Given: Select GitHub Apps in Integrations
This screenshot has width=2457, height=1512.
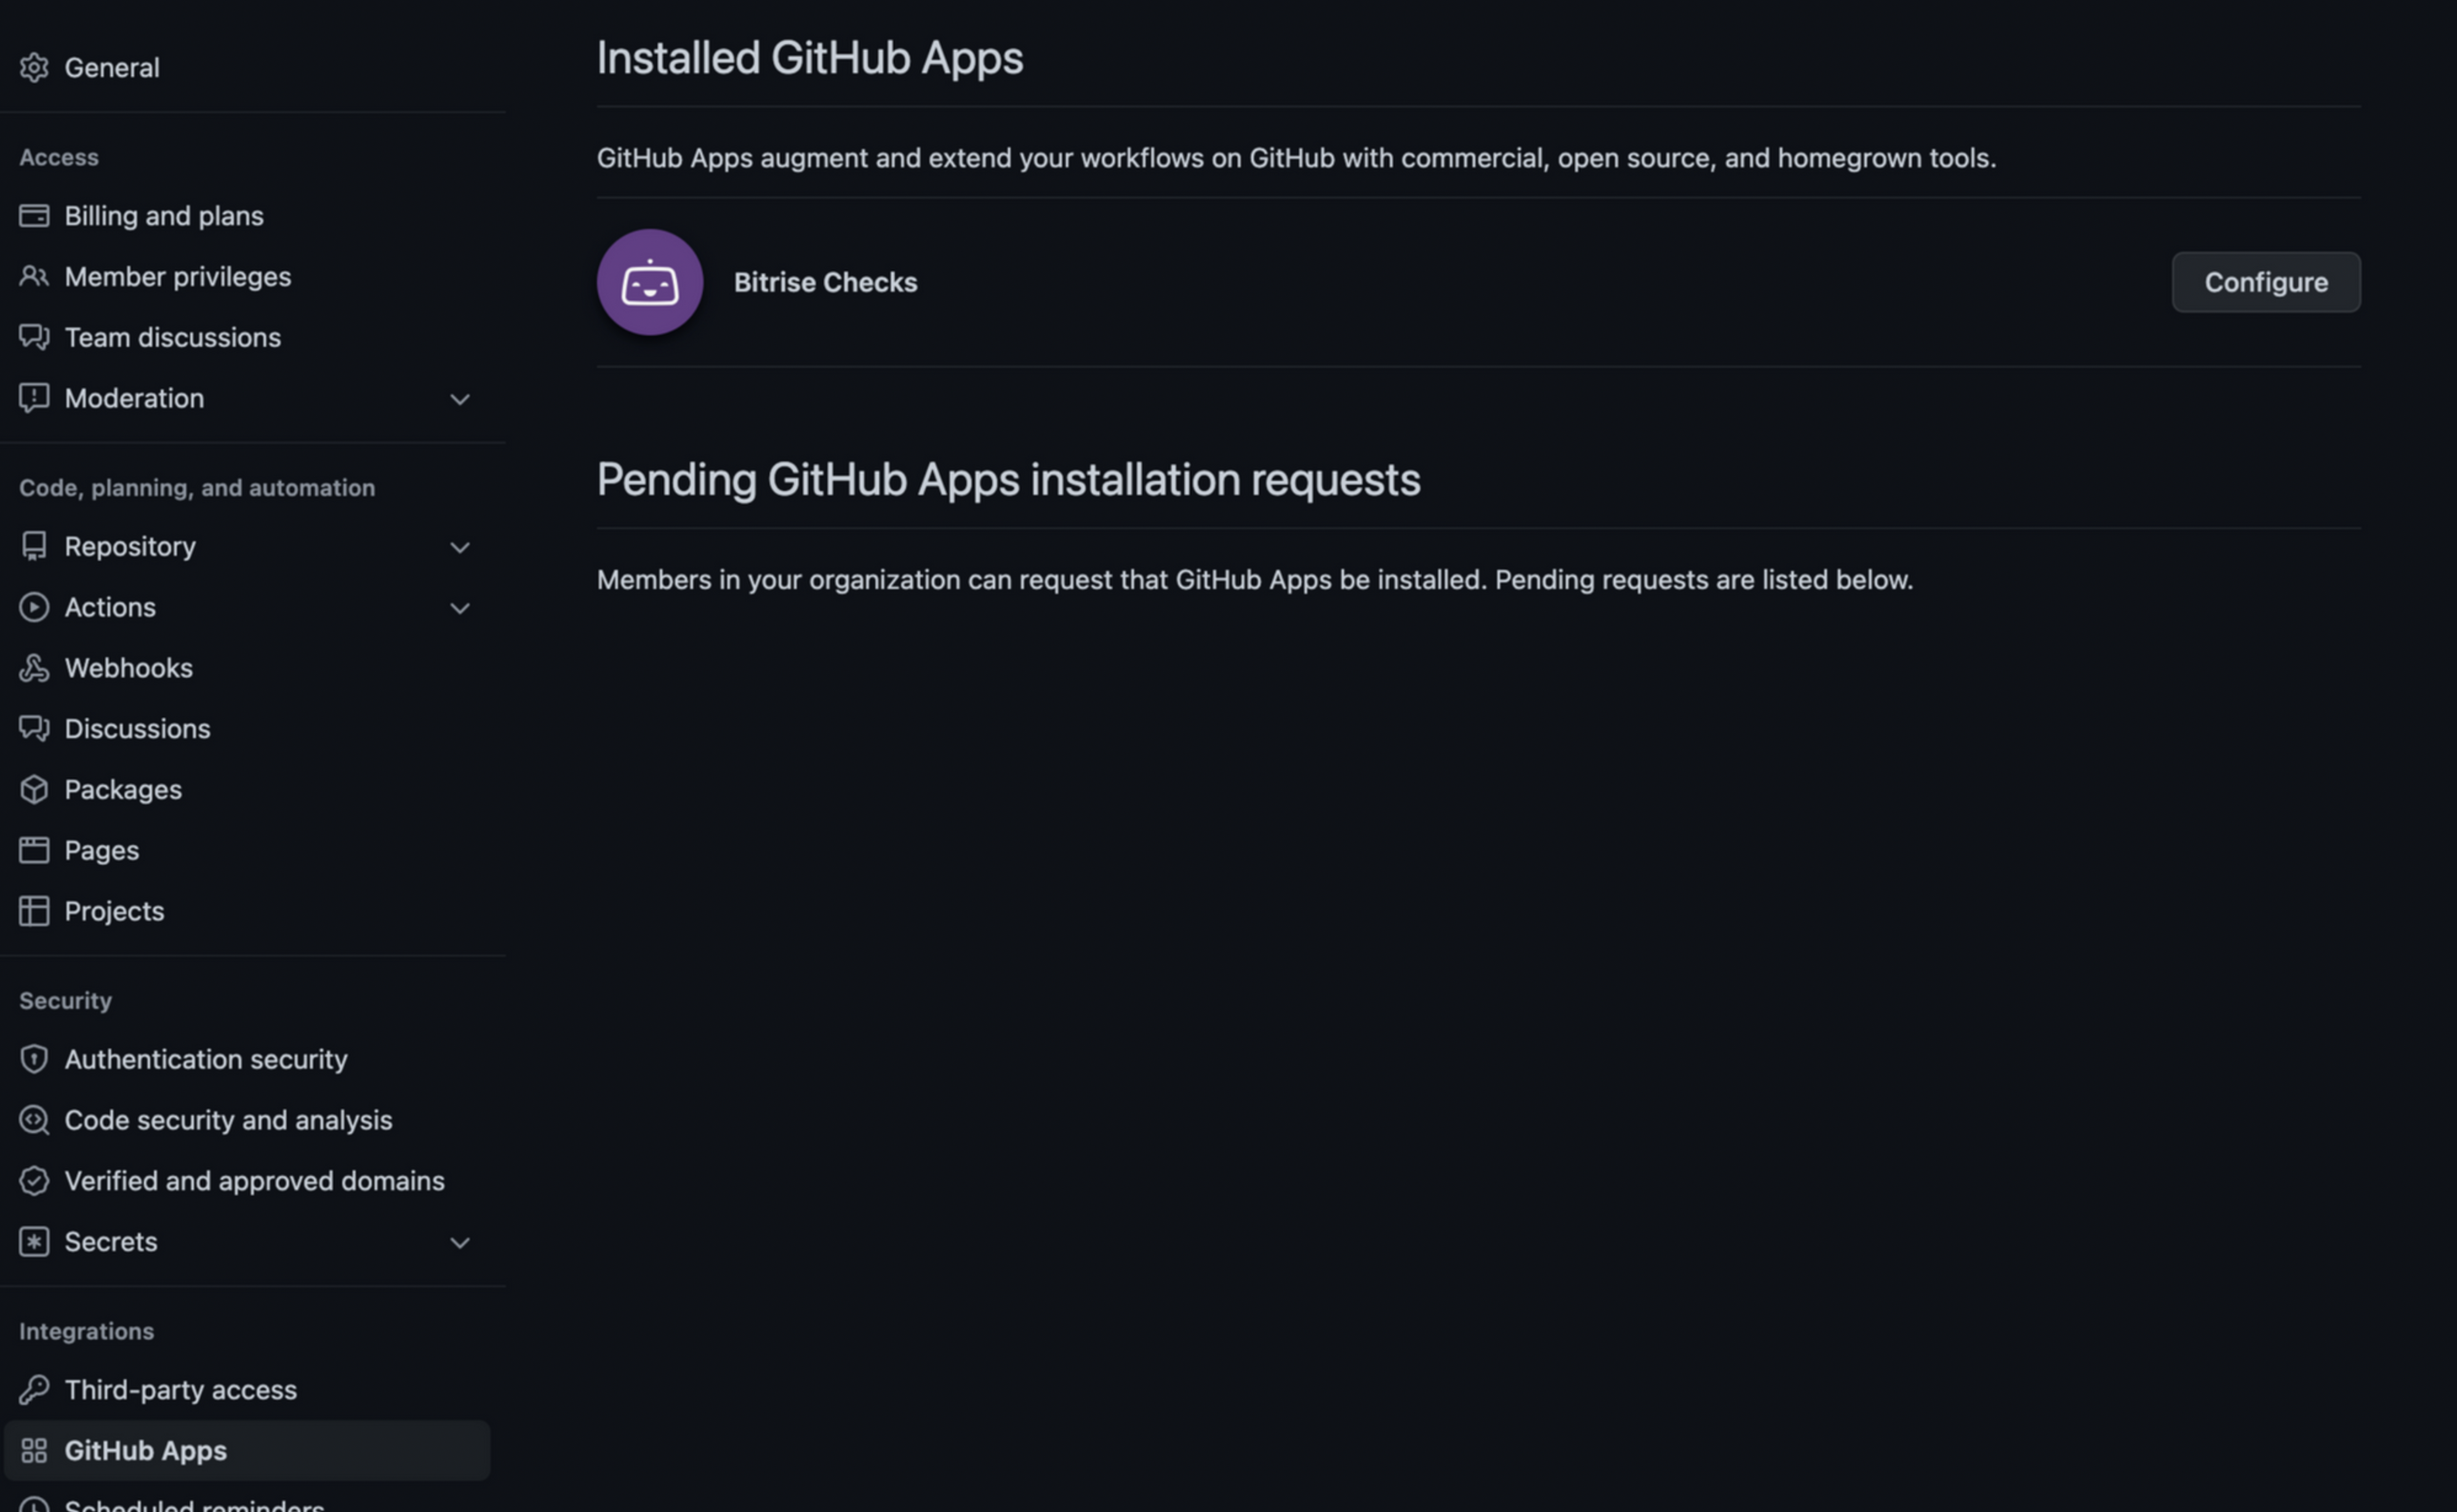Looking at the screenshot, I should (x=145, y=1451).
